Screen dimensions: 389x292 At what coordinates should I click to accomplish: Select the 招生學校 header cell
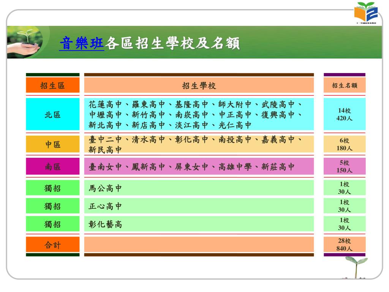[199, 86]
